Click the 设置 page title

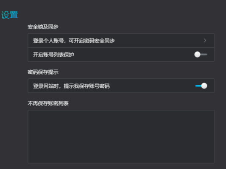click(x=10, y=15)
